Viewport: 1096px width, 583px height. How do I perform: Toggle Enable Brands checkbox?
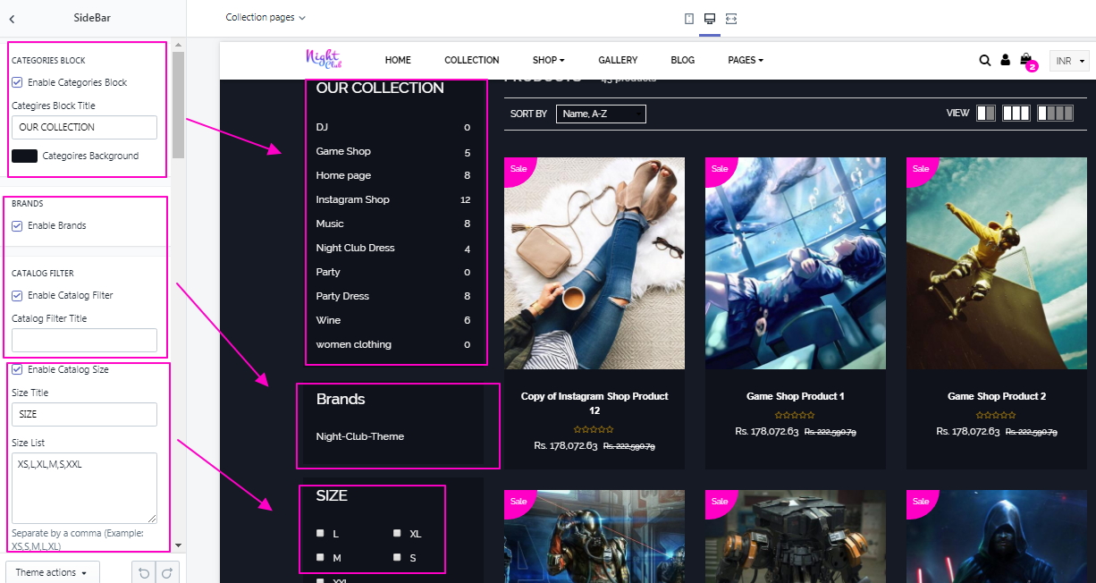17,225
